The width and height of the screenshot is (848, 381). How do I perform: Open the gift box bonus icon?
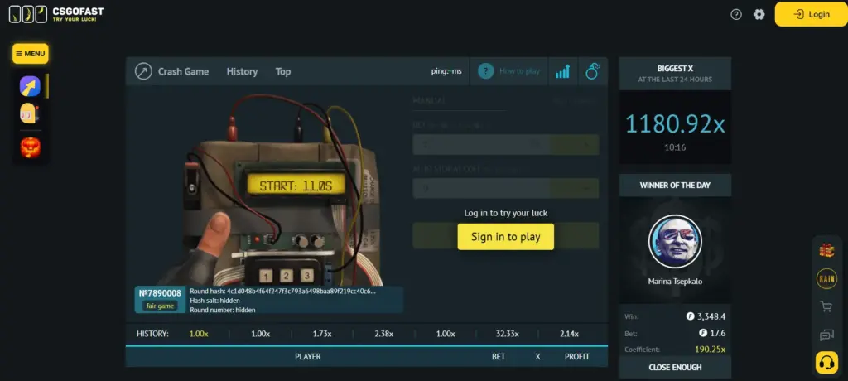click(826, 250)
